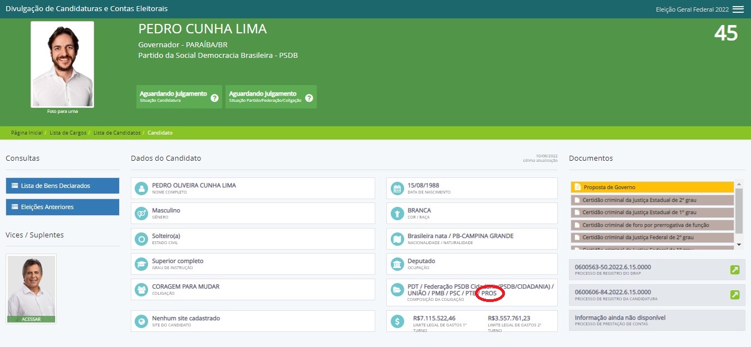This screenshot has width=751, height=347.
Task: Click Brasileira nata / PB-CAMPINA GRANDE text
Action: [x=461, y=236]
